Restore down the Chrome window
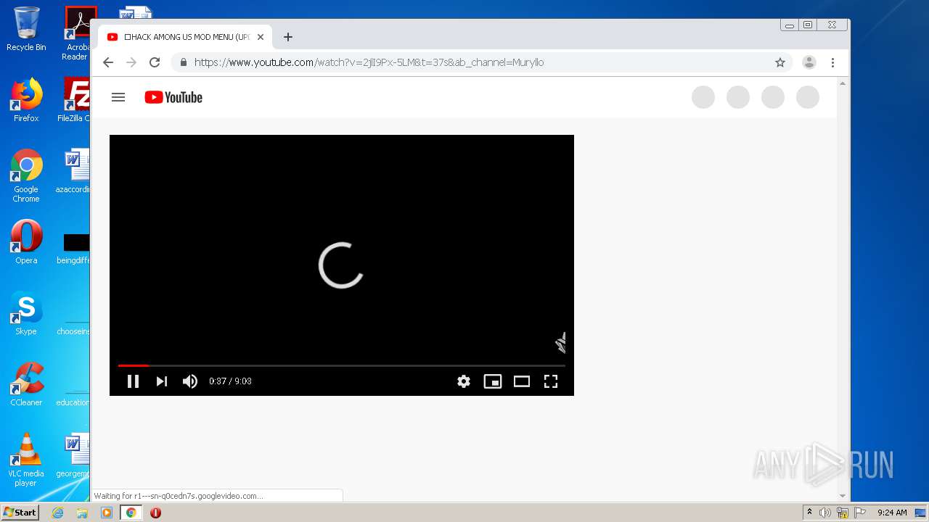Image resolution: width=929 pixels, height=522 pixels. click(808, 25)
